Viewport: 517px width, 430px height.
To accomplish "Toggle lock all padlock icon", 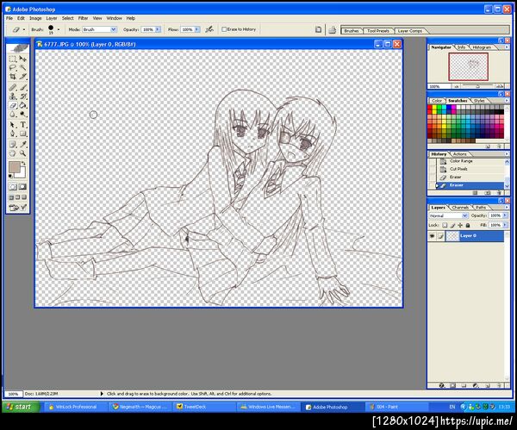I will tap(468, 225).
